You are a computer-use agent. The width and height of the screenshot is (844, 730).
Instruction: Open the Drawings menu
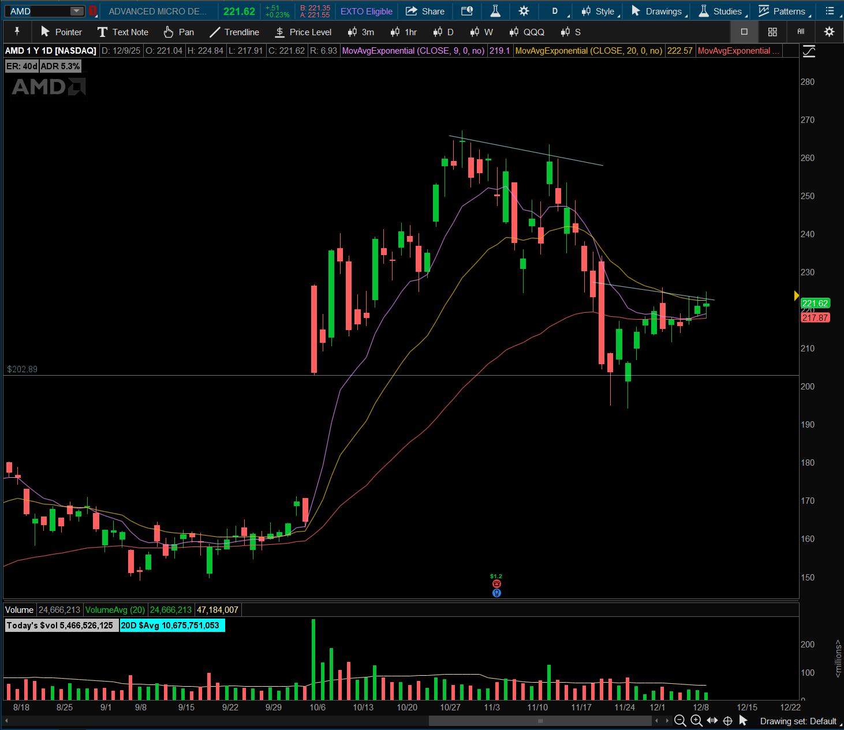point(658,11)
